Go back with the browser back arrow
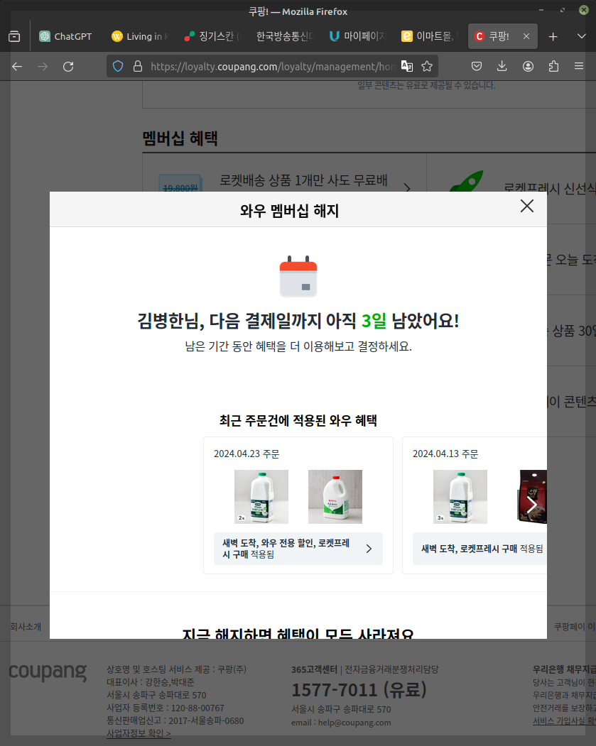The width and height of the screenshot is (596, 746). [17, 67]
